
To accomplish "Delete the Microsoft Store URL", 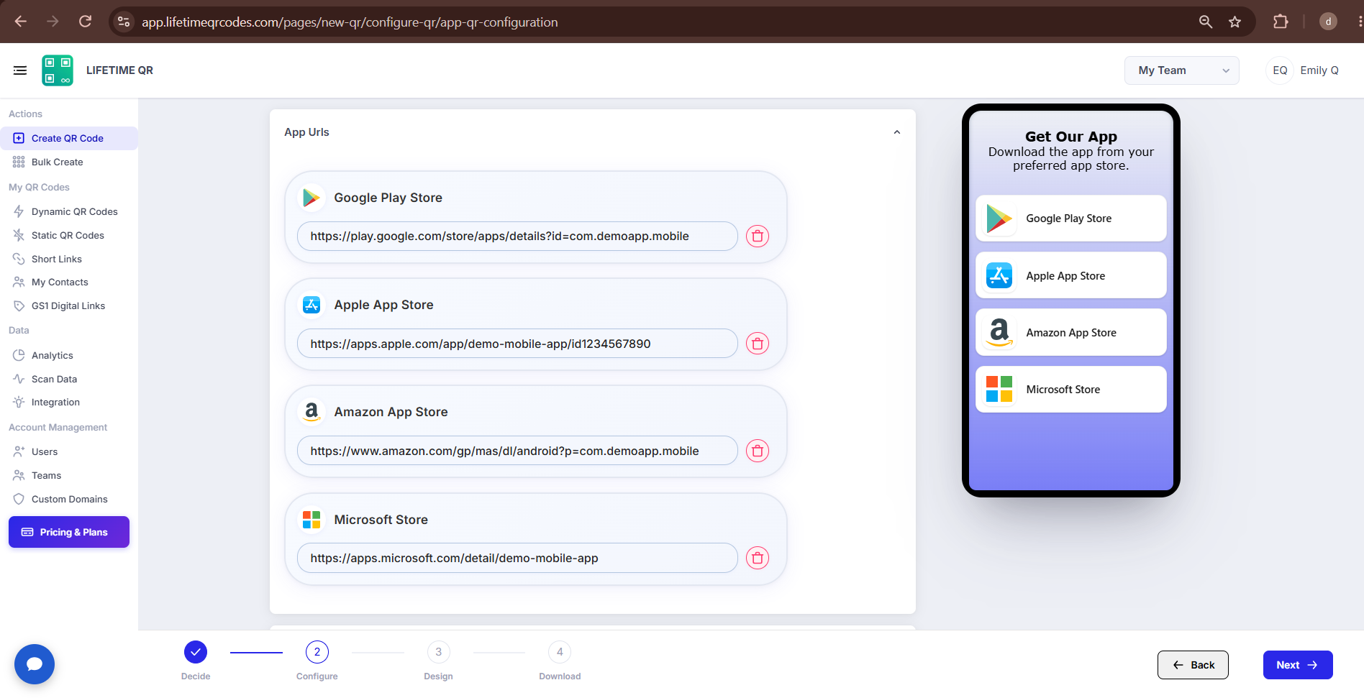I will 758,558.
